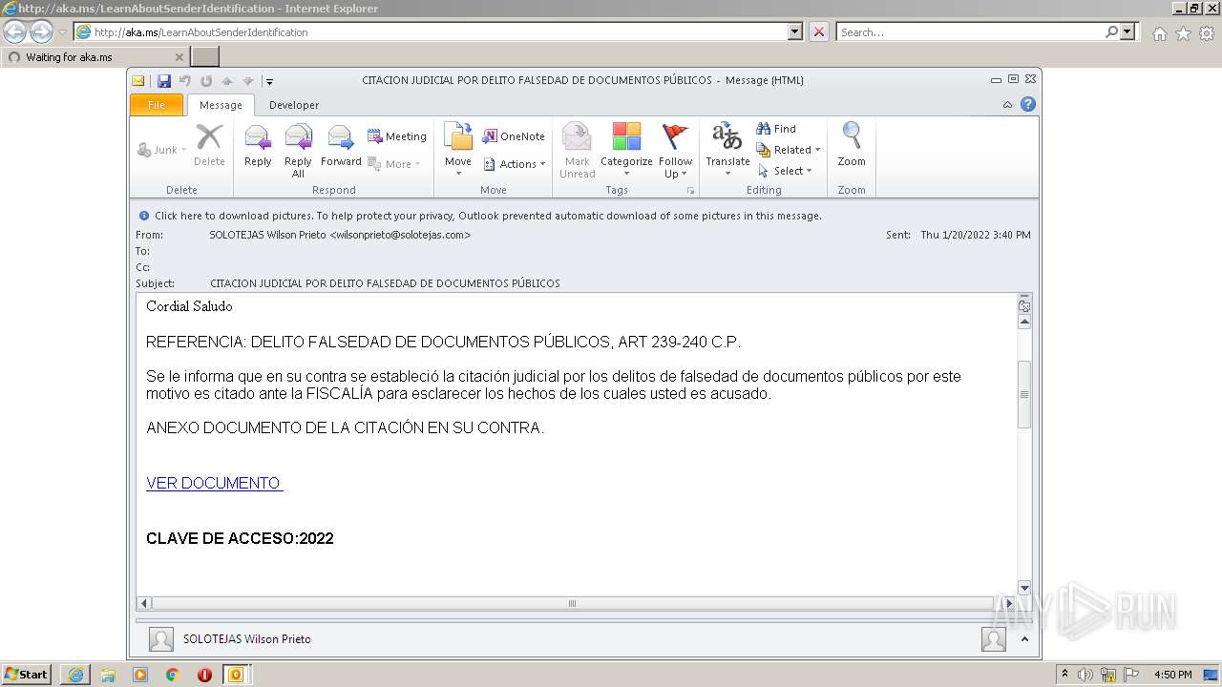The image size is (1222, 687).
Task: Open IE Tools gear icon
Action: point(1207,33)
